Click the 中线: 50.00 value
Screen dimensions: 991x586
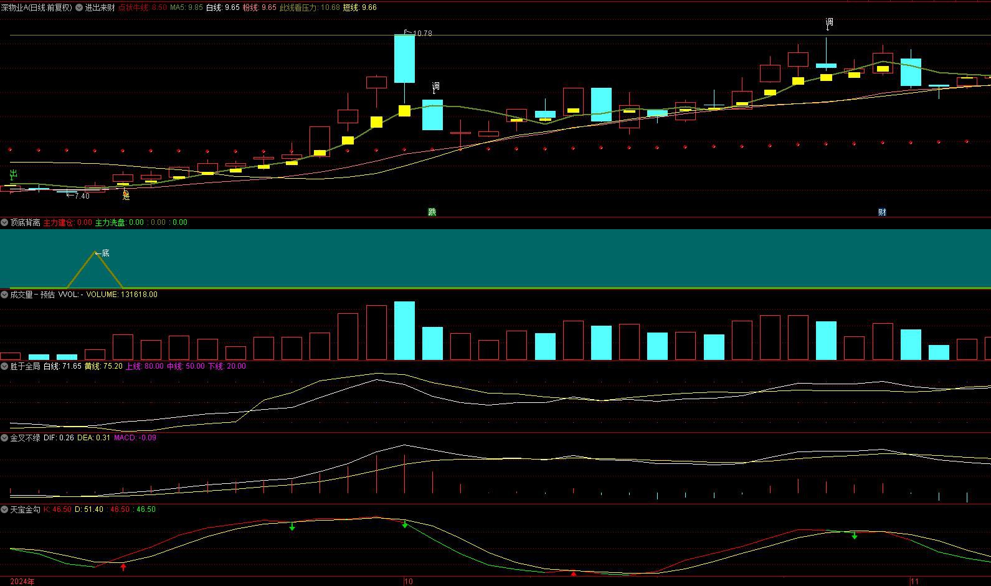[x=186, y=366]
